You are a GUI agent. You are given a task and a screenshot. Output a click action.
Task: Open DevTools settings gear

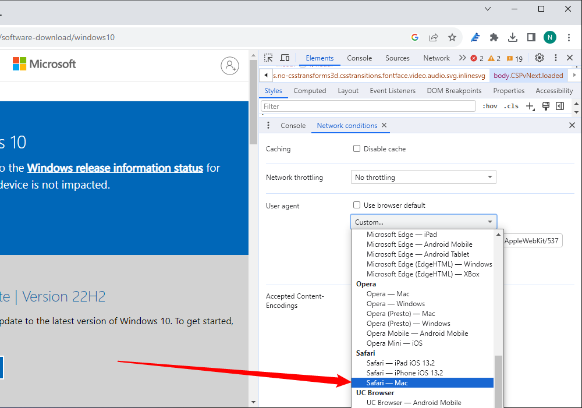[x=540, y=58]
